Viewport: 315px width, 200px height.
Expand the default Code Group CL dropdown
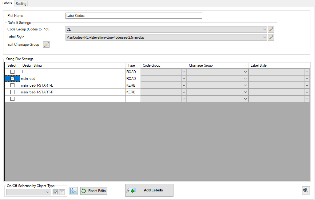point(265,29)
